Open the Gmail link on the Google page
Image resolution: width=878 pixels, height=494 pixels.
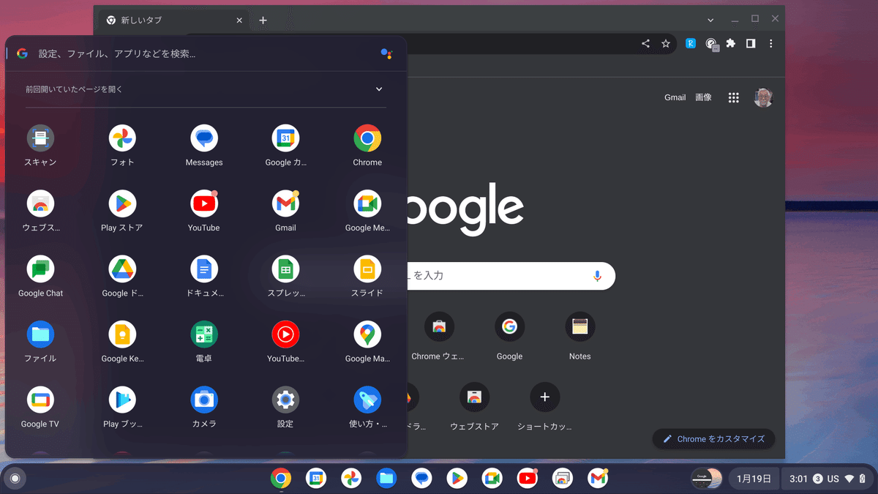pos(675,97)
